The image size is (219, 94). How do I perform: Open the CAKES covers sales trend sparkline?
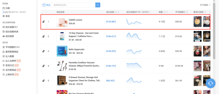click(134, 22)
